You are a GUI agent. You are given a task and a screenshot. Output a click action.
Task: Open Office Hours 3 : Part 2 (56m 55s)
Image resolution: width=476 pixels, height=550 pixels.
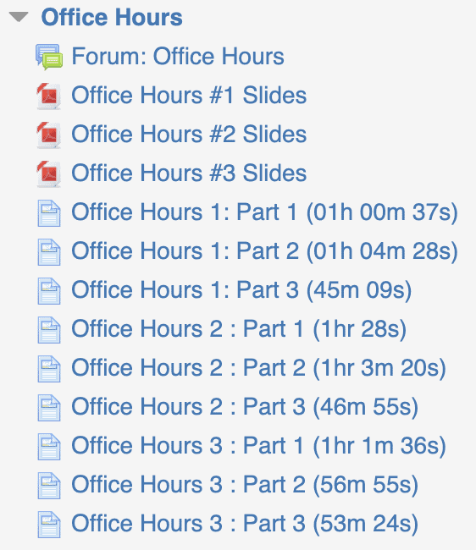[x=245, y=485]
